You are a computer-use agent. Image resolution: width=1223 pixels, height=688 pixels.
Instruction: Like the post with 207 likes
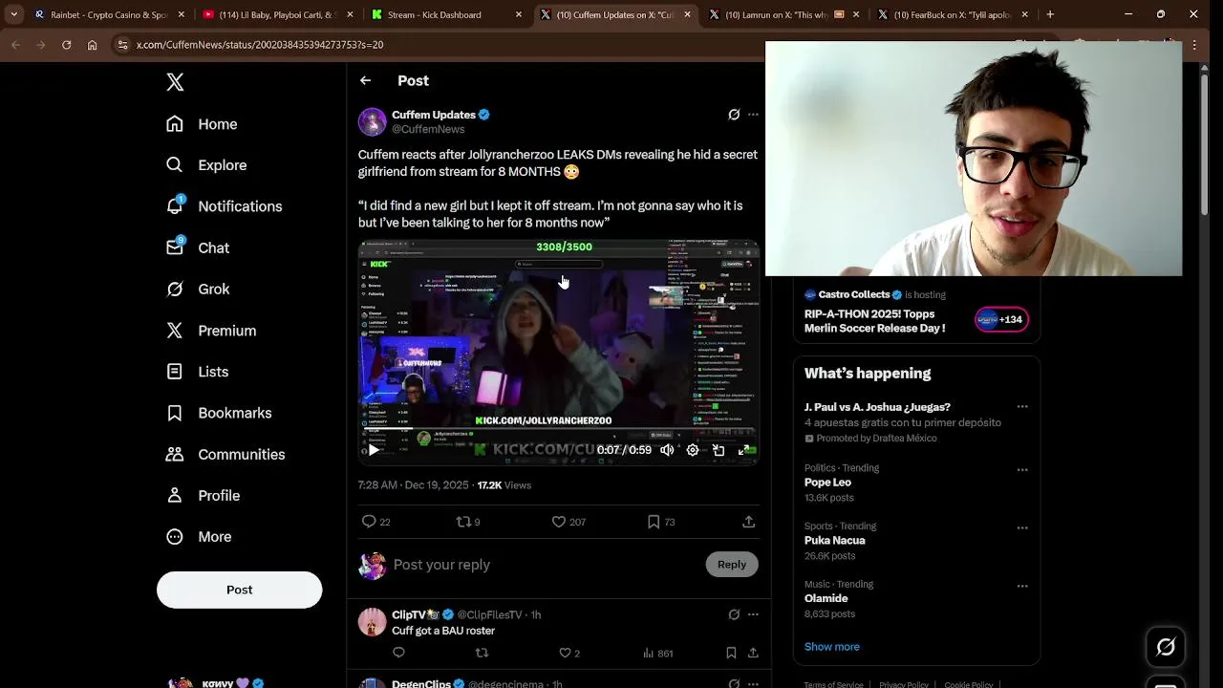coord(559,522)
